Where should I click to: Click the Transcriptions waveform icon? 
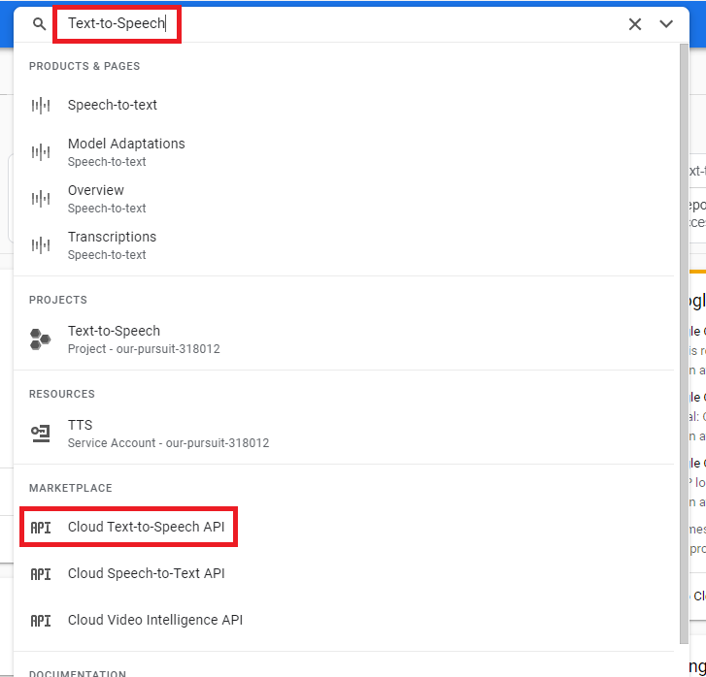click(x=40, y=245)
